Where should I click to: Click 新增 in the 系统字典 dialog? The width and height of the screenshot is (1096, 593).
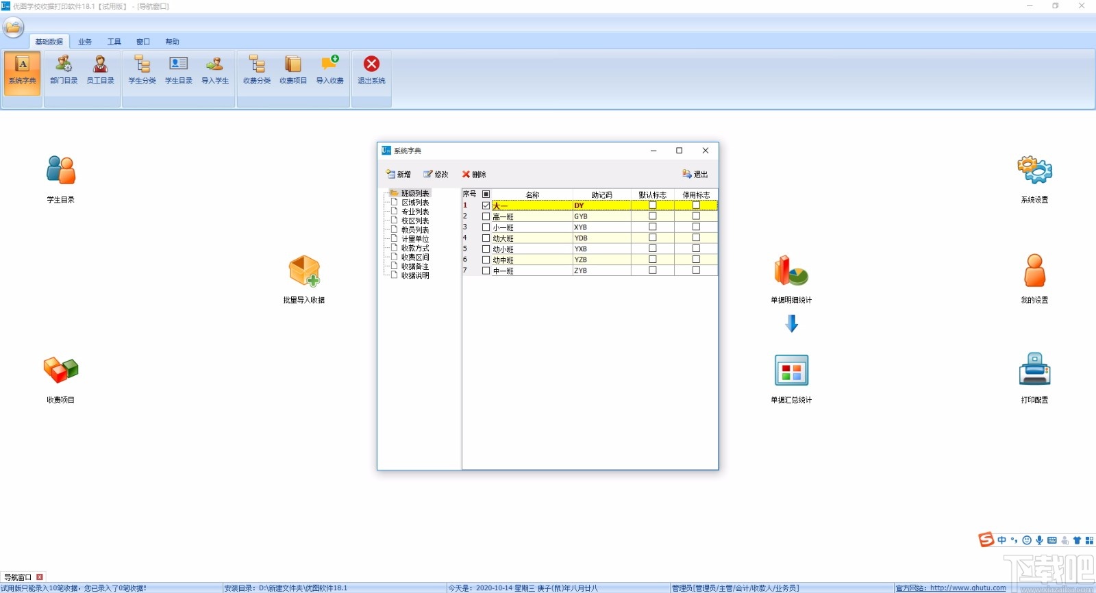[399, 175]
